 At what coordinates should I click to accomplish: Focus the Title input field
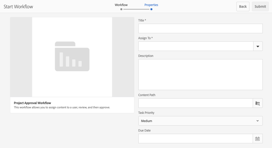pyautogui.click(x=200, y=28)
